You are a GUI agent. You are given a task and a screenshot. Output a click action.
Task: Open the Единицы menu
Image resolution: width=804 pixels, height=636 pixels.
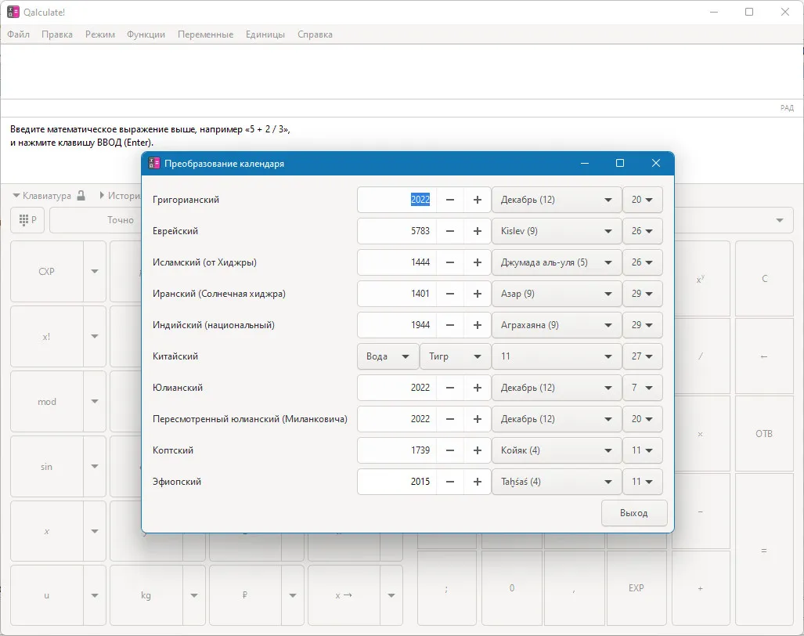pos(265,34)
